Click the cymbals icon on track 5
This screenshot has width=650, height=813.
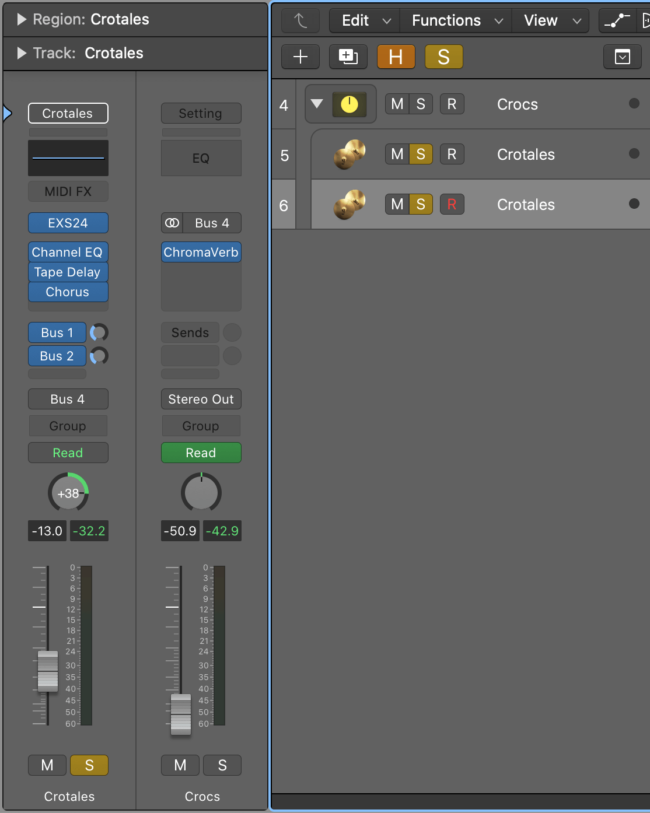click(349, 155)
